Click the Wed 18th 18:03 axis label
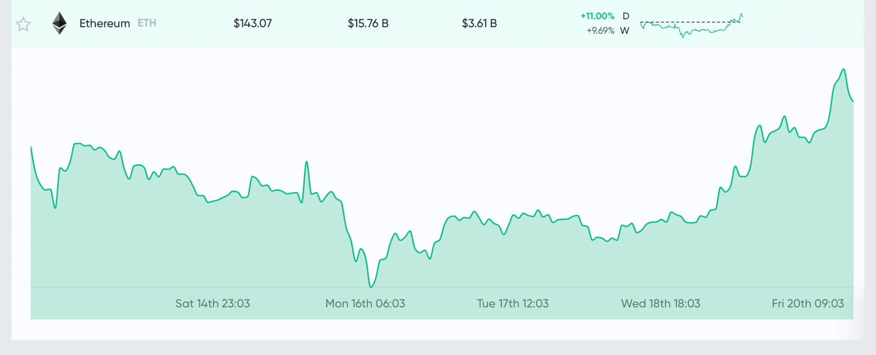The height and width of the screenshot is (355, 876). pos(660,303)
